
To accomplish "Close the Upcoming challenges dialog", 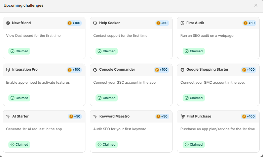I will [x=256, y=6].
